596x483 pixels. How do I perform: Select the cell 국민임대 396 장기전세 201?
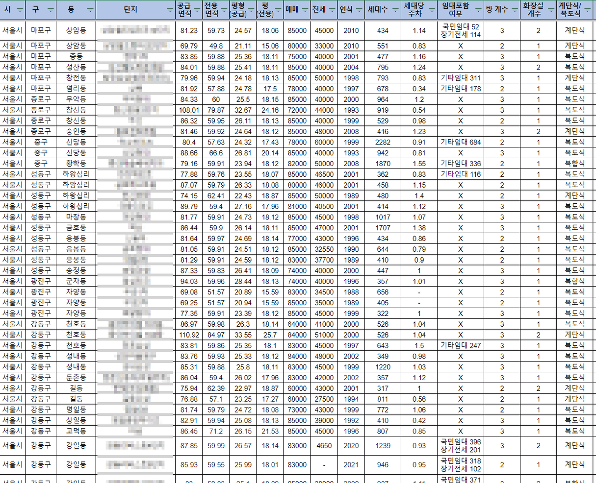[x=461, y=446]
